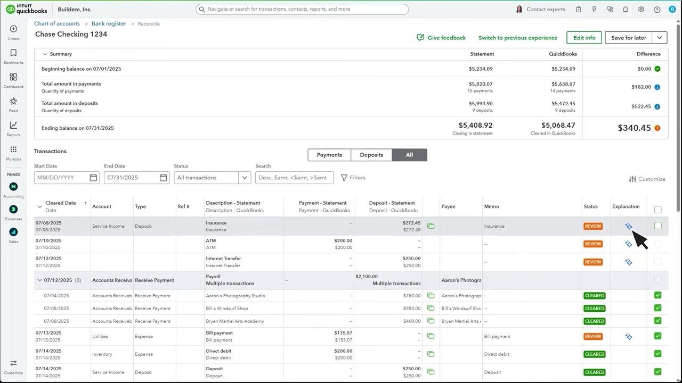Open Start Date calendar picker

pyautogui.click(x=93, y=178)
